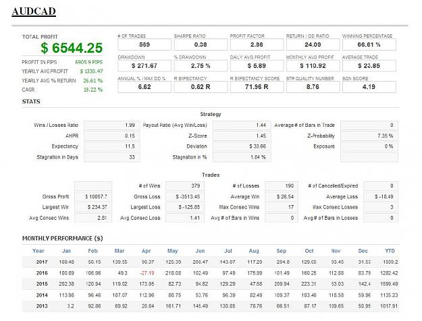This screenshot has height=321, width=422.
Task: Click the % Drawdown box showing 2.75 %
Action: 201,66
